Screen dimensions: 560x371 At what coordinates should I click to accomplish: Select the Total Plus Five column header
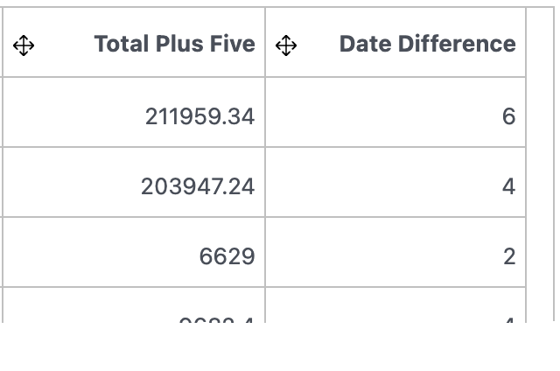click(134, 42)
